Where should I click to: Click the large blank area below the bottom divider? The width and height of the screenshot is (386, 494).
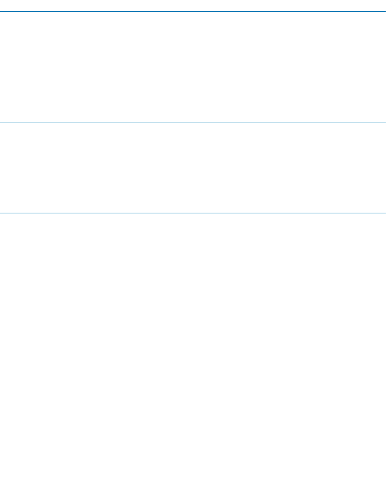[193, 354]
